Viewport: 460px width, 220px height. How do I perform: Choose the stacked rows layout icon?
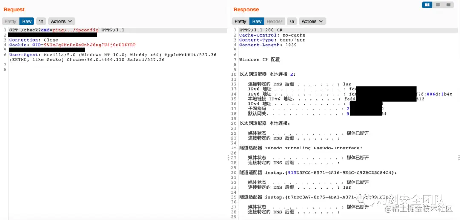(438, 5)
